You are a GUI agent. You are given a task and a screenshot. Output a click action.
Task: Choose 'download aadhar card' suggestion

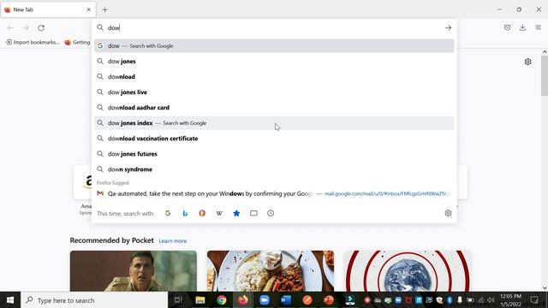click(274, 108)
